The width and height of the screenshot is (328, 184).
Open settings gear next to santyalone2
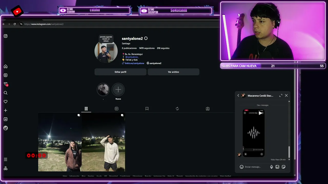click(146, 38)
